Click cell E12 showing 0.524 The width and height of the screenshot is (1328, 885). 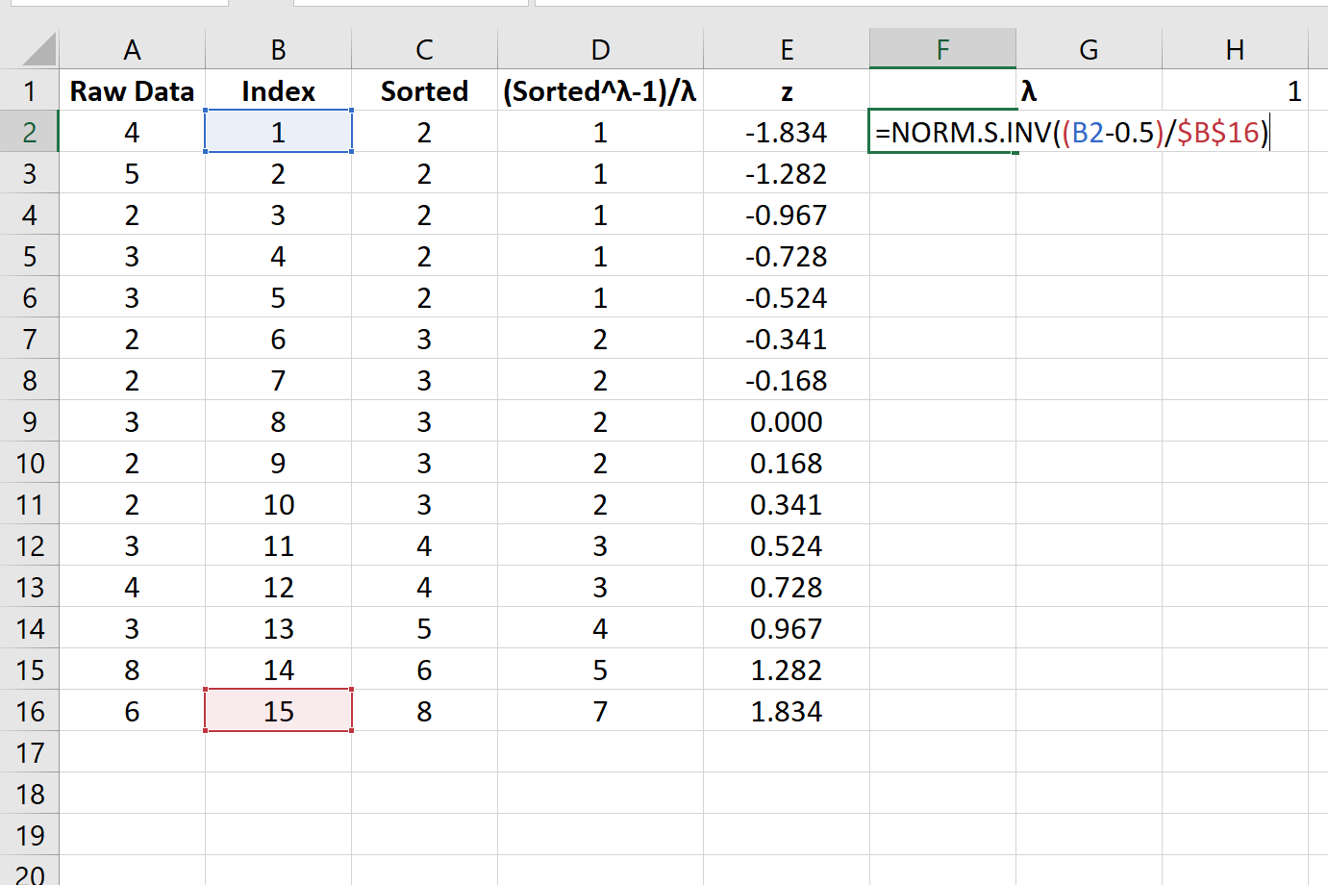787,545
